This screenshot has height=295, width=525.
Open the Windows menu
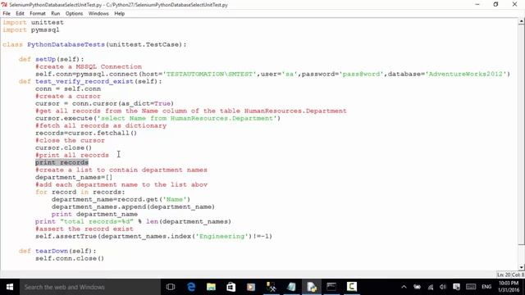click(98, 13)
